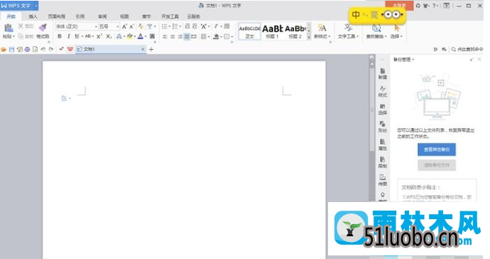The height and width of the screenshot is (259, 490).
Task: Click the blue view other backups button
Action: pos(437,149)
